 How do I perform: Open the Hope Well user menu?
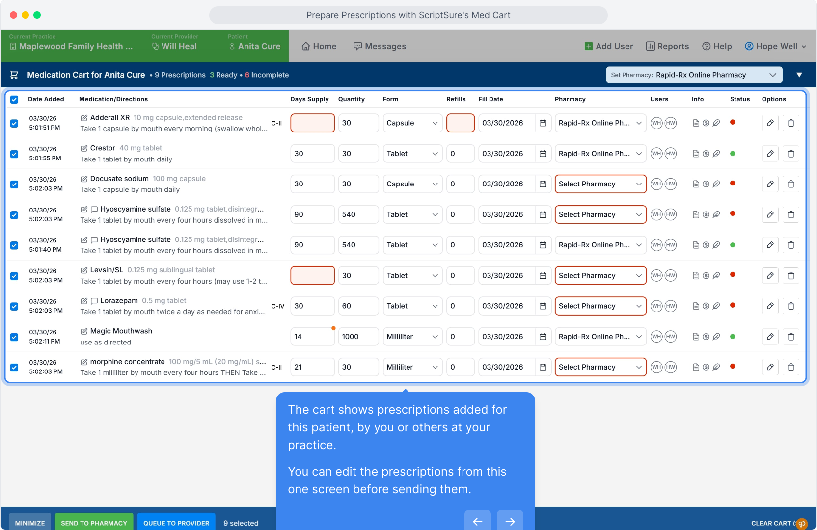tap(776, 46)
